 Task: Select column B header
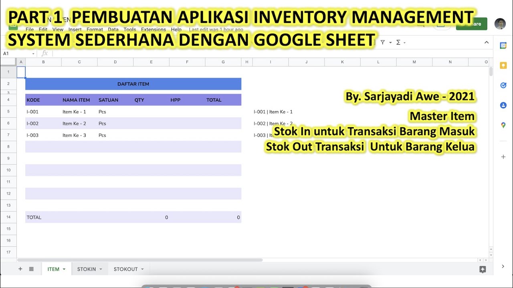pos(43,62)
